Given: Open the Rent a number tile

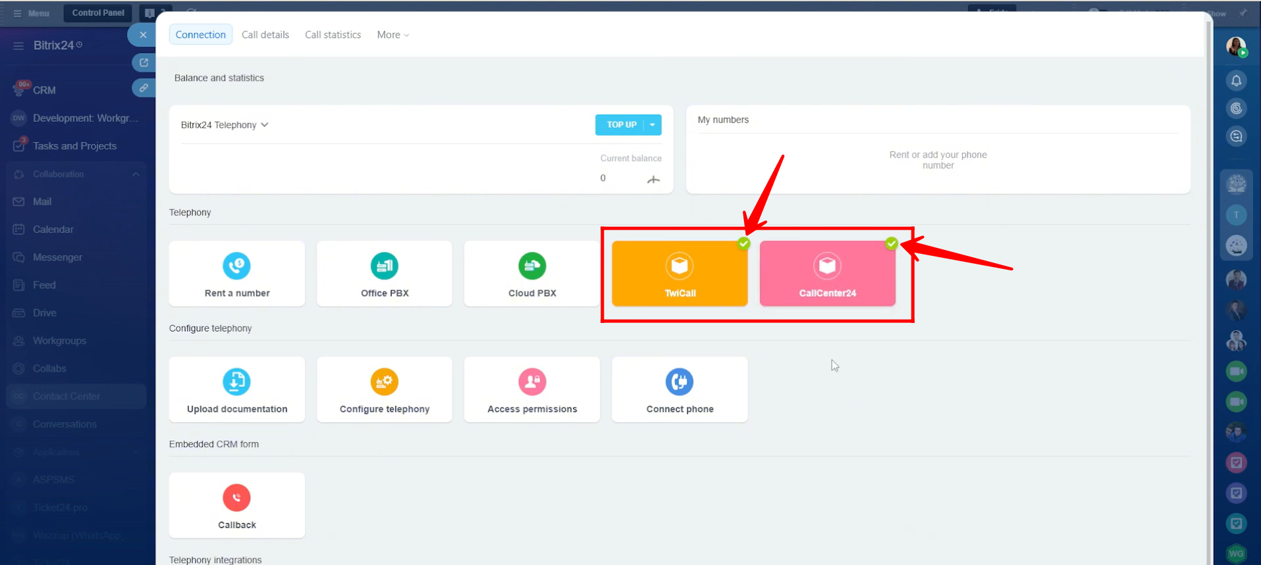Looking at the screenshot, I should pos(236,274).
